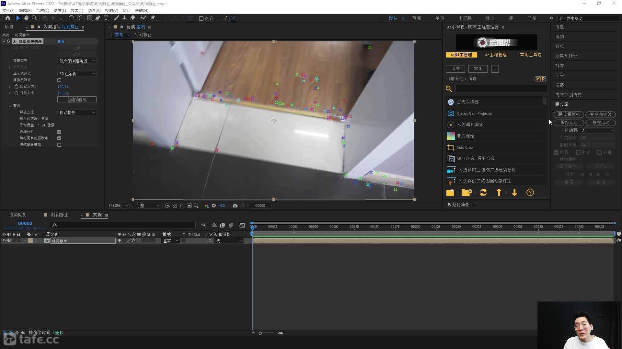Screen dimensions: 622x349
Task: Select the Rotation tool
Action: coord(71,18)
